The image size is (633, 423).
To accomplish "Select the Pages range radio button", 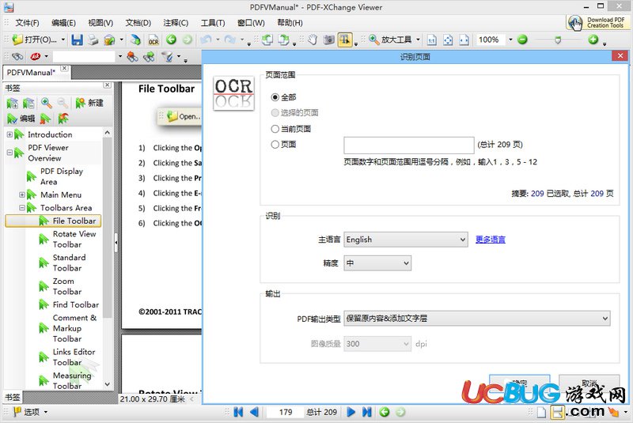I will click(275, 144).
